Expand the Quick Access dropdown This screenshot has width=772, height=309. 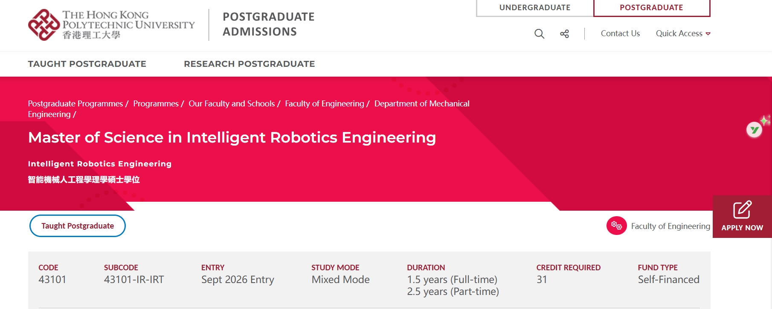[683, 34]
